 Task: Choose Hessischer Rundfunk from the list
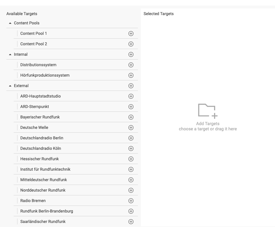coord(39,159)
